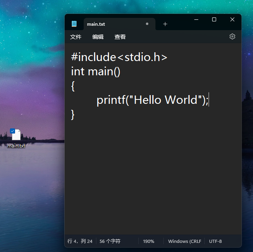The width and height of the screenshot is (253, 252).
Task: Add a new tab with plus icon
Action: [x=165, y=24]
